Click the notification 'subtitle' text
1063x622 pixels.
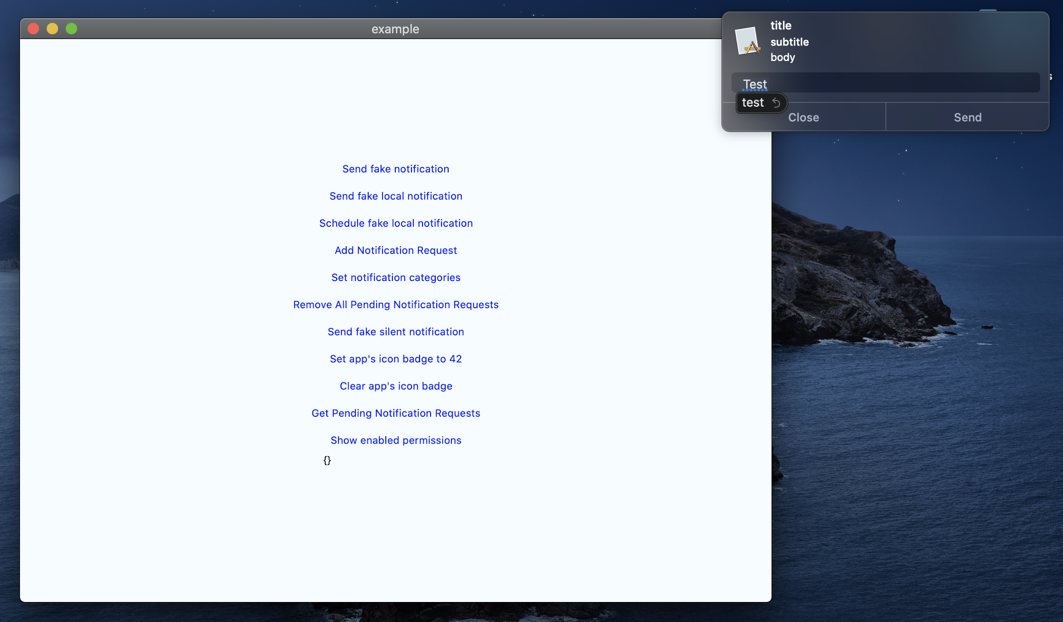[789, 42]
